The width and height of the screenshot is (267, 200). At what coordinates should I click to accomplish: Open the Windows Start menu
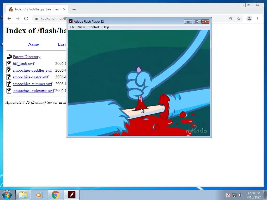point(7,195)
